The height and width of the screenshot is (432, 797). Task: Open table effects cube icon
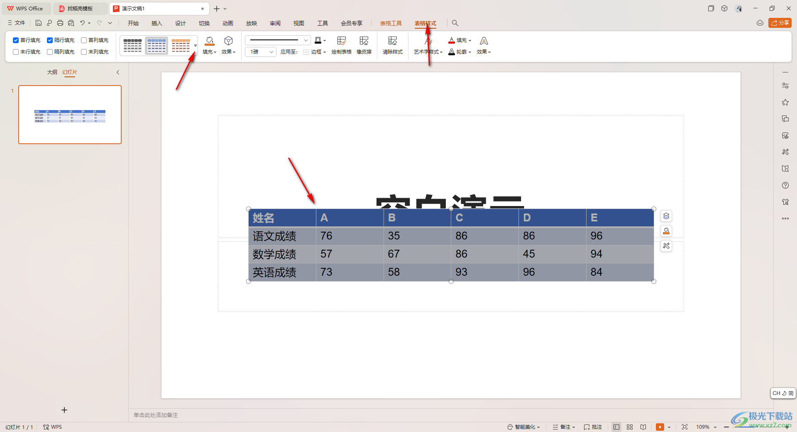(228, 41)
